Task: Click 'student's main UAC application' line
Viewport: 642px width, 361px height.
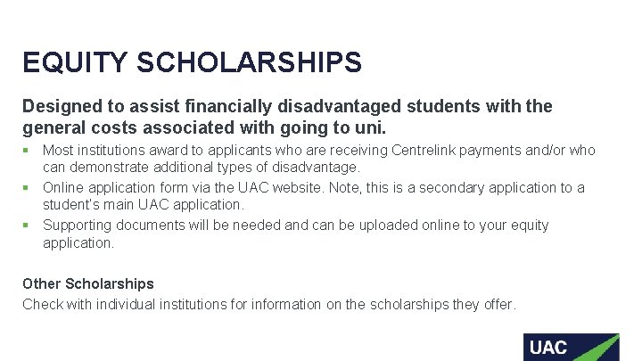Action: tap(144, 205)
